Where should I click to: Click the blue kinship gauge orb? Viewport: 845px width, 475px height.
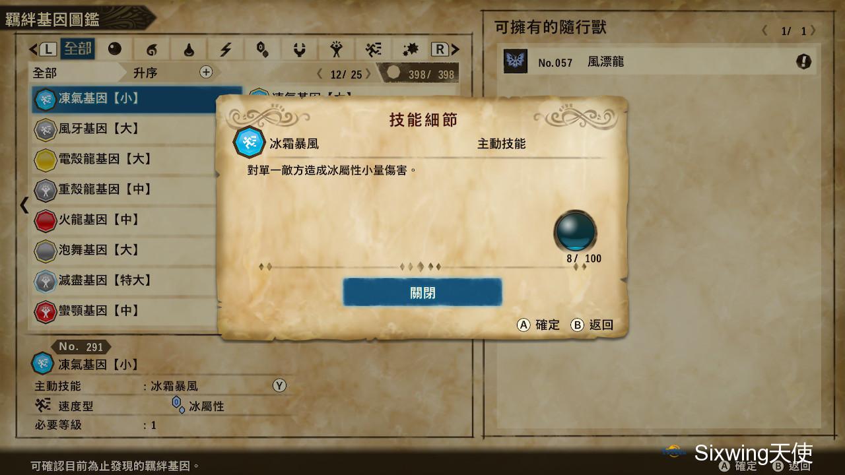(x=575, y=231)
